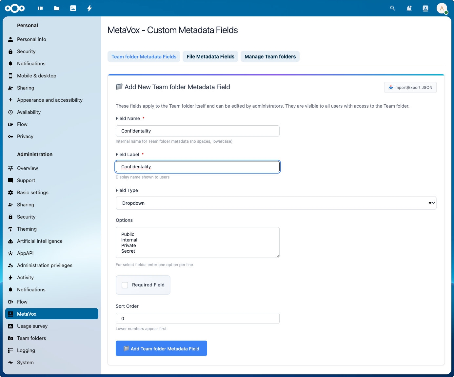Click the Availability clock icon
Image resolution: width=454 pixels, height=377 pixels.
pos(10,112)
